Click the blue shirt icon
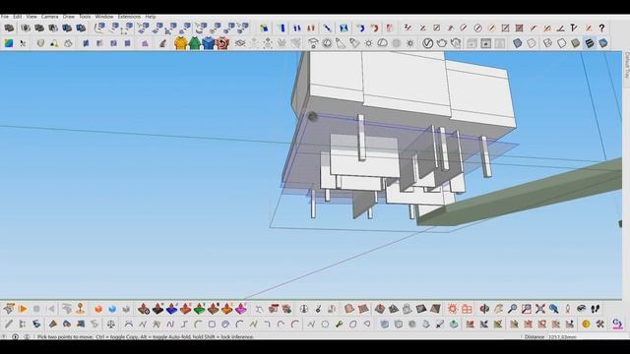Viewport: 630px width, 354px height. coord(208,43)
